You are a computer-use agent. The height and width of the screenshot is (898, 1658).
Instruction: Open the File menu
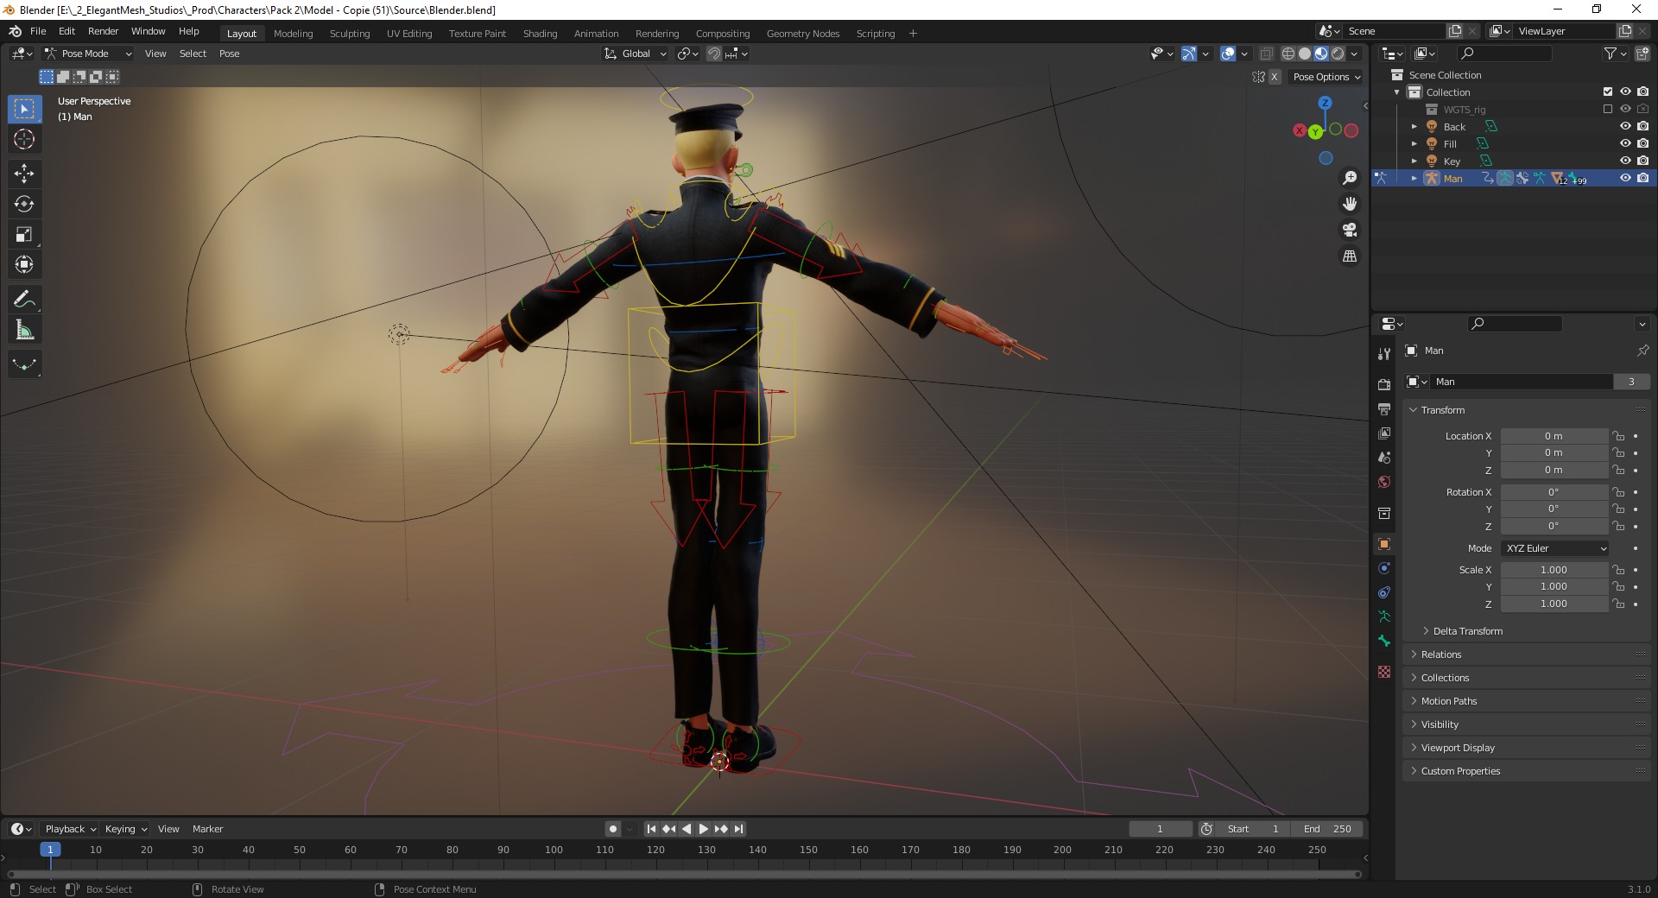coord(38,31)
